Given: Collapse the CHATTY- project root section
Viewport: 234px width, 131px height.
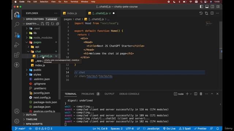Looking at the screenshot, I should [x=24, y=24].
